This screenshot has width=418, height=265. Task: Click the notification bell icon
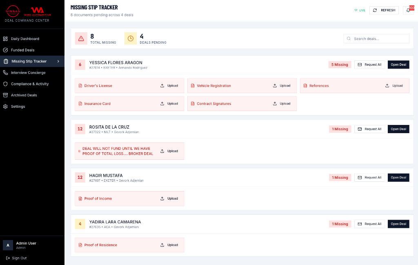pos(408,10)
